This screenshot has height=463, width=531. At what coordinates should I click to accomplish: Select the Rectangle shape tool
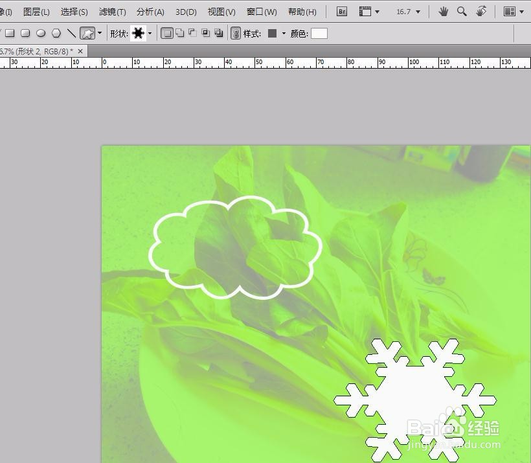click(x=10, y=33)
